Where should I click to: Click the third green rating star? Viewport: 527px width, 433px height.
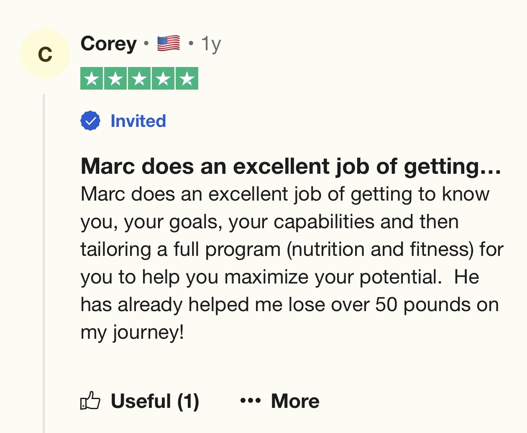coord(139,79)
